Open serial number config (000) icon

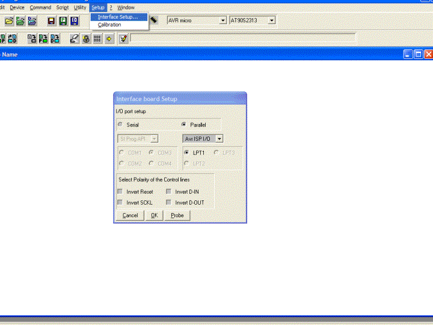click(97, 39)
